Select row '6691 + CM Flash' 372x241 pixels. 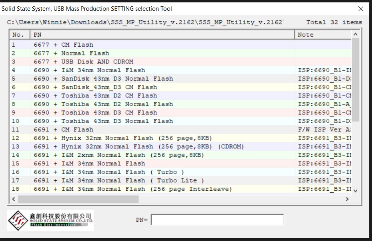click(x=181, y=130)
